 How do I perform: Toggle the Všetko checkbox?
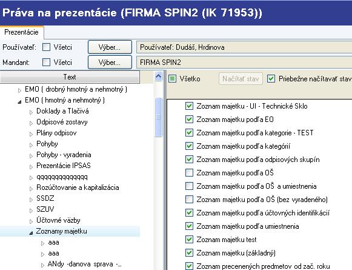[x=172, y=79]
